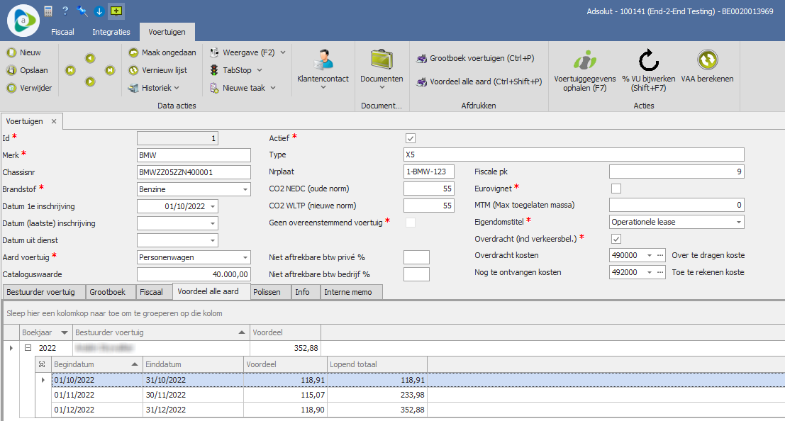
Task: Toggle Overdracht (incl verkeersbel.) checkbox
Action: 616,239
